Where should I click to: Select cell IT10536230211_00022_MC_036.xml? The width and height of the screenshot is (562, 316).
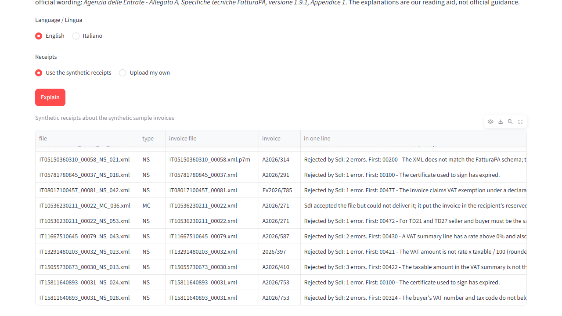(87, 206)
